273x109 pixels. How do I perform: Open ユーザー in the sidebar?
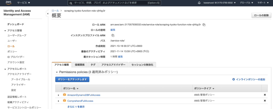(x=12, y=41)
